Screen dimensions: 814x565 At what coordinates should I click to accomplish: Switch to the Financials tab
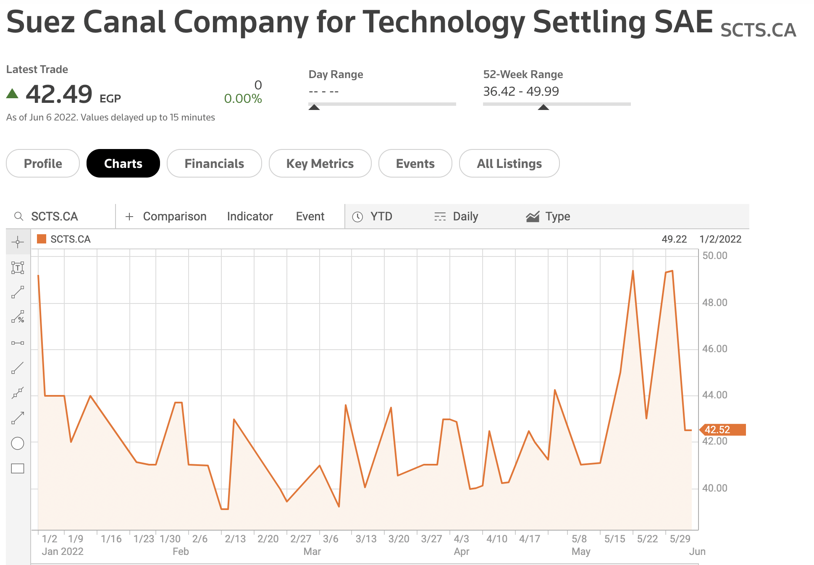(x=214, y=163)
